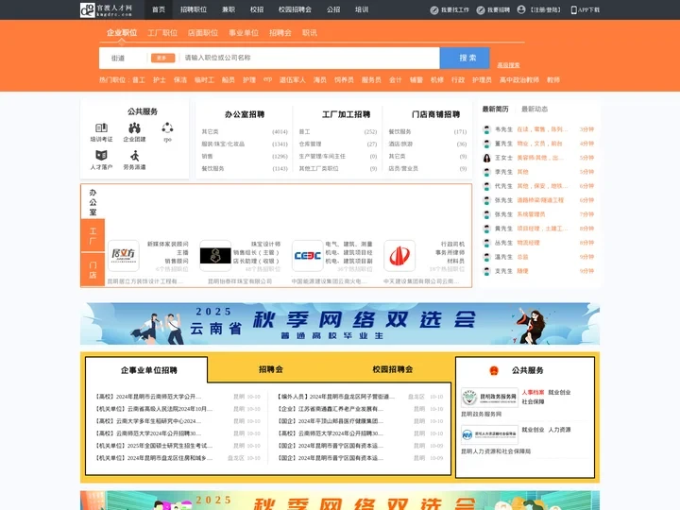Click the user avatar icon beside 注册·登陆
The image size is (680, 510).
[x=521, y=9]
